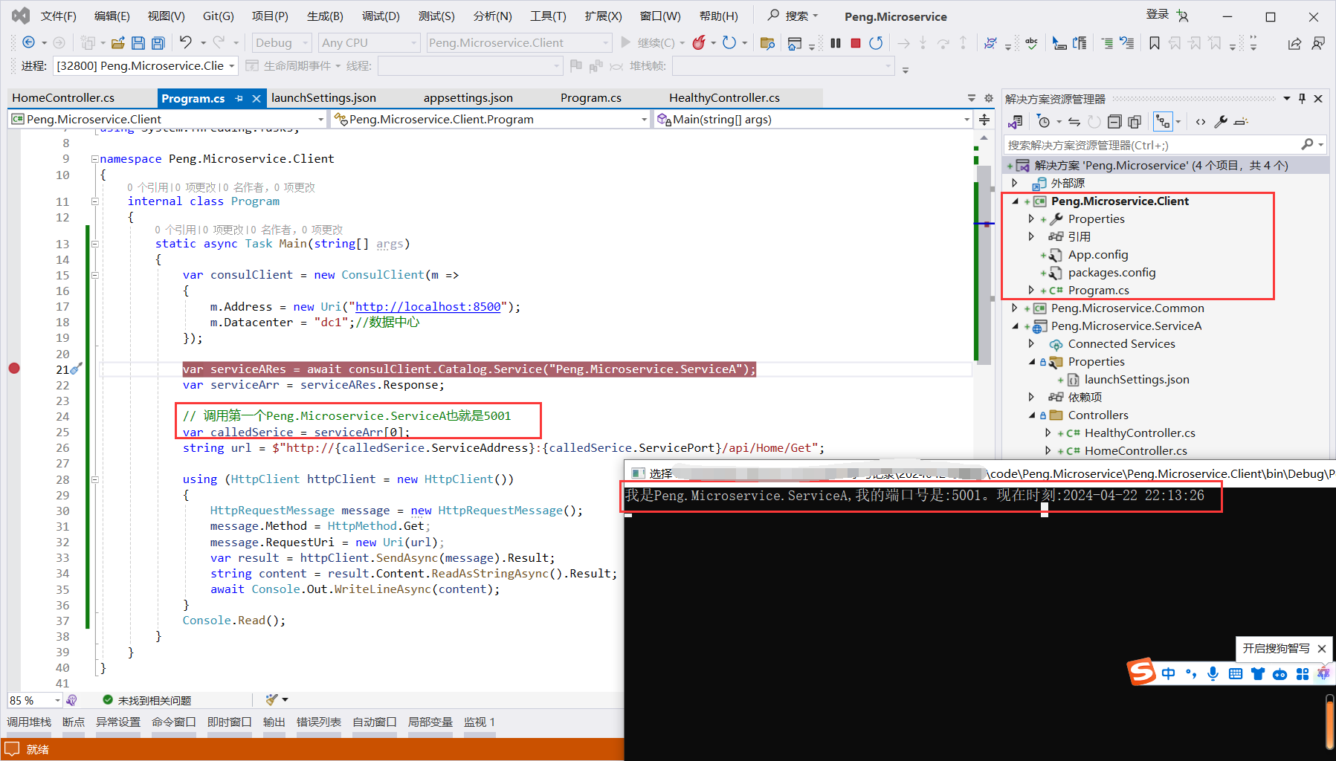This screenshot has width=1336, height=761.
Task: Toggle auto-hide pin of Solution Explorer
Action: pyautogui.click(x=1302, y=99)
